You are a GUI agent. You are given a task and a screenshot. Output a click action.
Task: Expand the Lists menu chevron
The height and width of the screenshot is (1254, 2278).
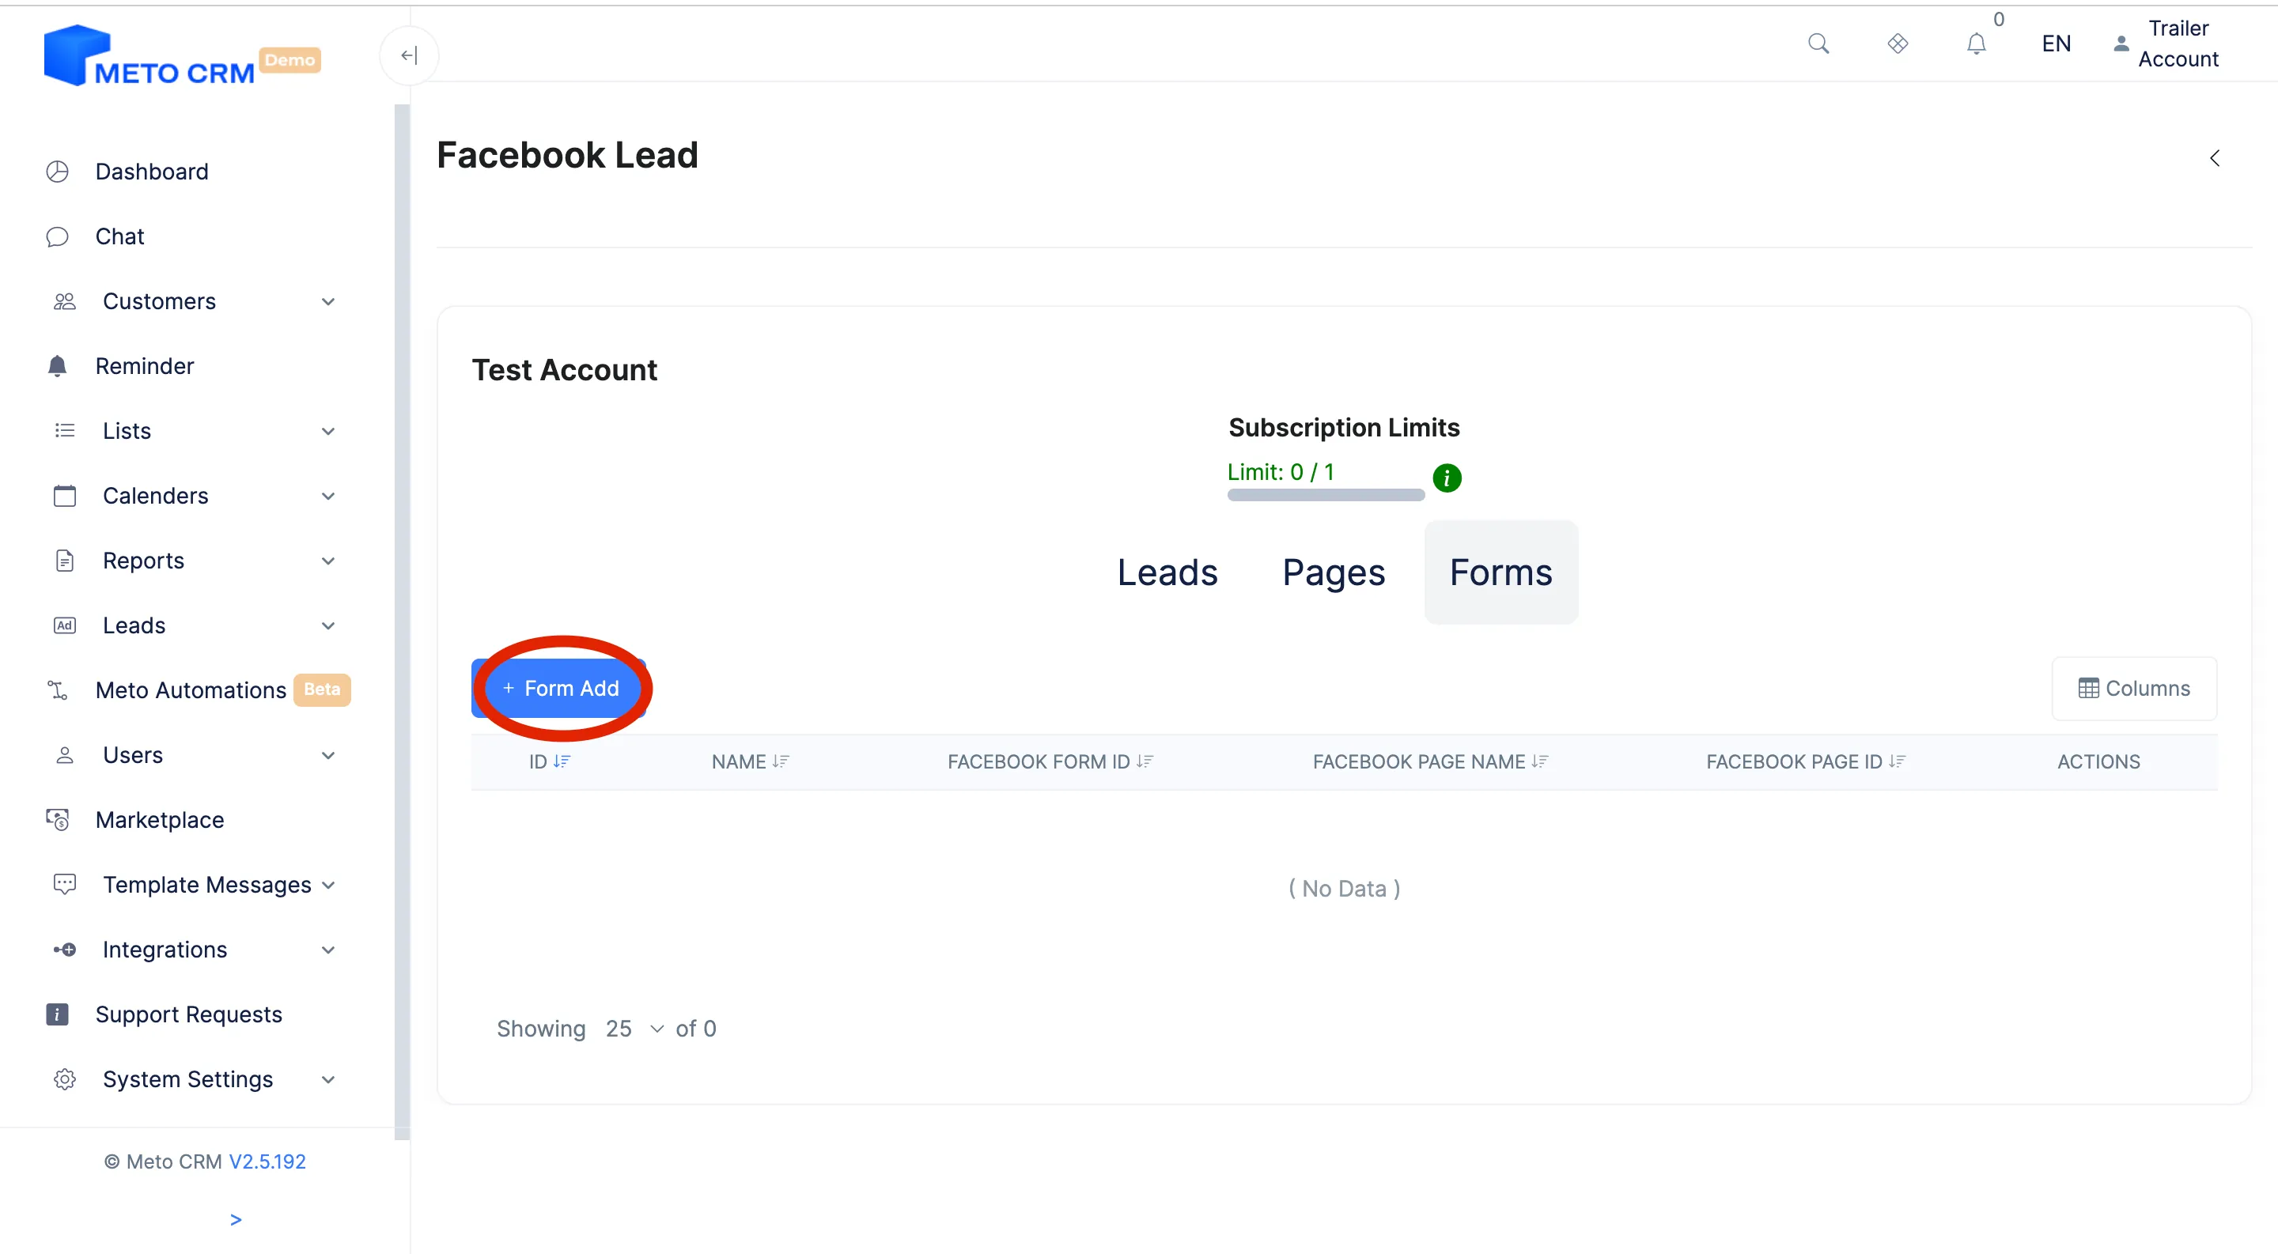coord(328,431)
